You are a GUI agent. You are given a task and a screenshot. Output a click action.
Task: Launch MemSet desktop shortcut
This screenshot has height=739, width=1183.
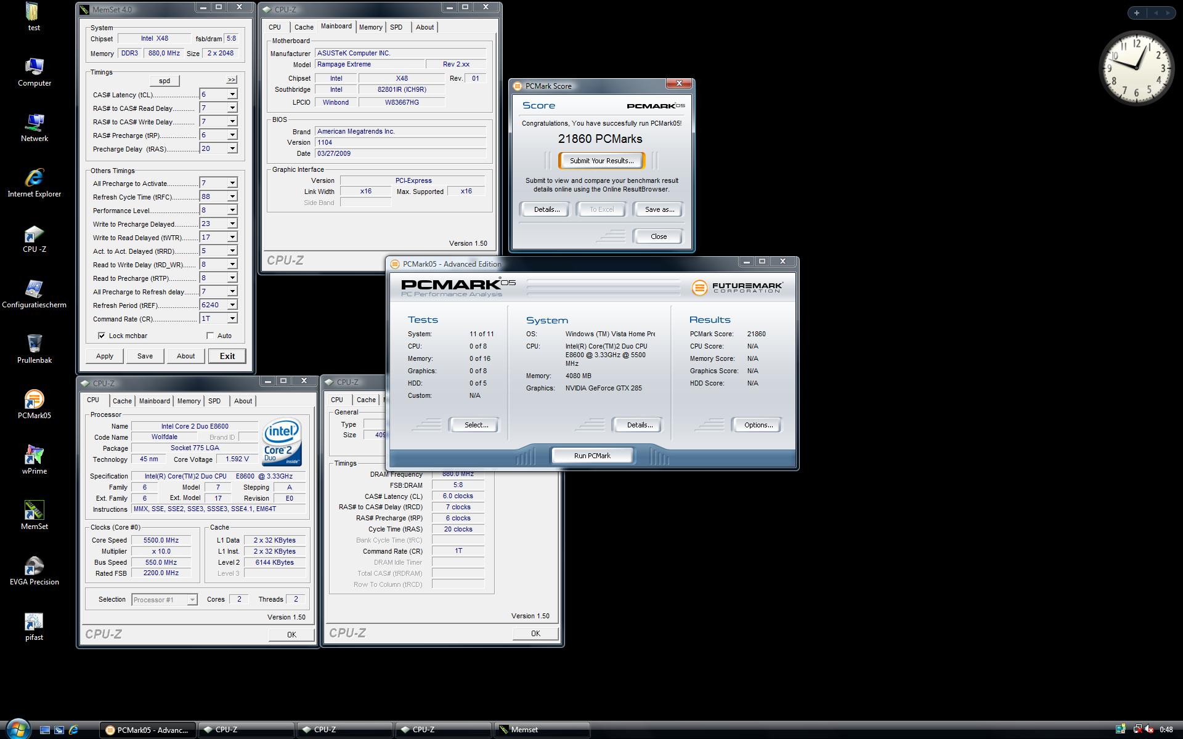pyautogui.click(x=34, y=516)
